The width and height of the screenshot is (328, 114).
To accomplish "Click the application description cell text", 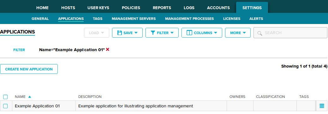I will point(135,106).
